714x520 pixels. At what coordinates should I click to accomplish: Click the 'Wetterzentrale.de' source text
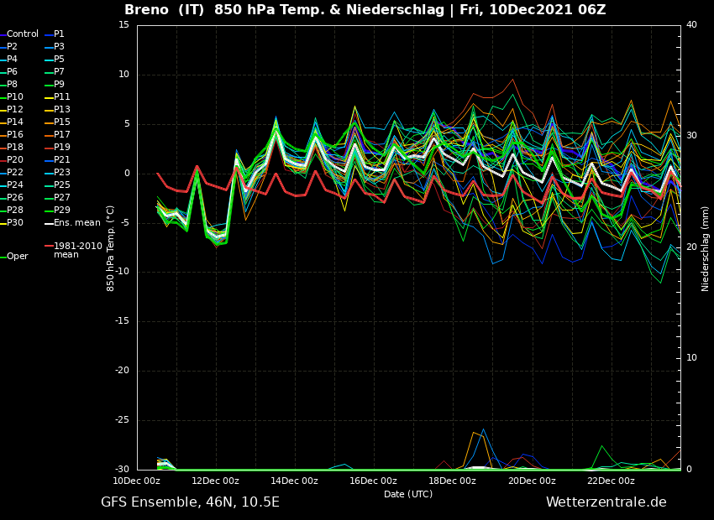point(606,502)
